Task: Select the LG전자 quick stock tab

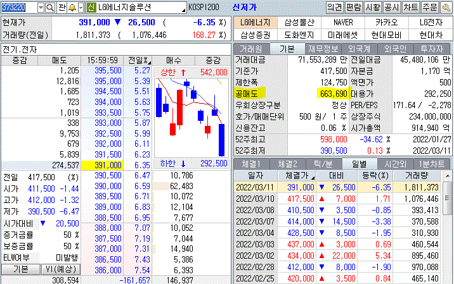Action: [x=431, y=22]
